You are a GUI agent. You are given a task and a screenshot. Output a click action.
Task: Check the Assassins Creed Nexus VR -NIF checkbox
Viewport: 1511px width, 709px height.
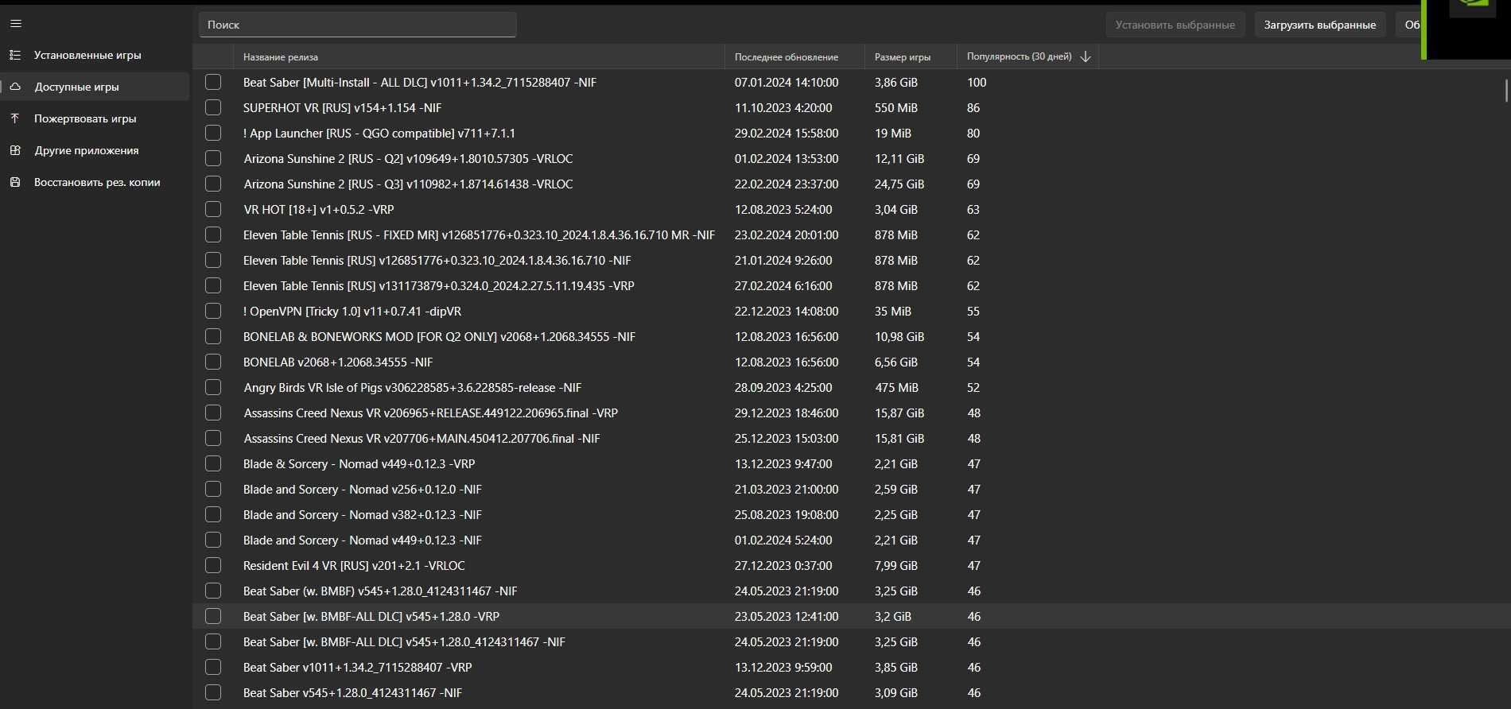(213, 438)
